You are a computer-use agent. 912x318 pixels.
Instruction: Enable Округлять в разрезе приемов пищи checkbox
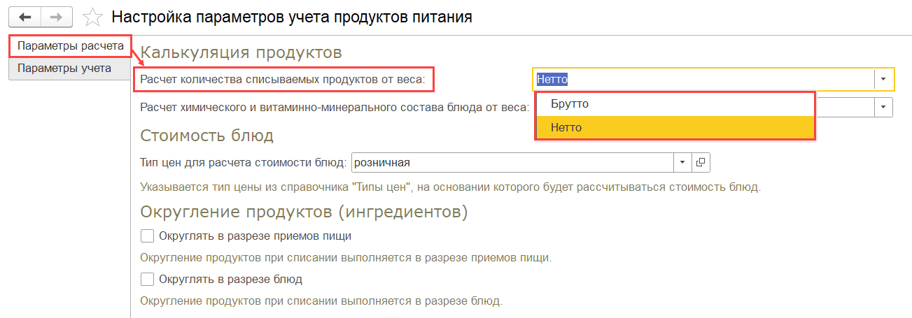tap(147, 236)
